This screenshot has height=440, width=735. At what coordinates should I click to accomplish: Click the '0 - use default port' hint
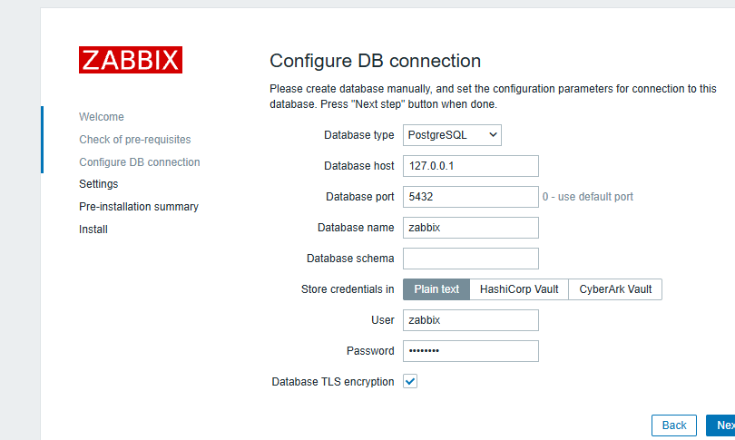coord(588,197)
